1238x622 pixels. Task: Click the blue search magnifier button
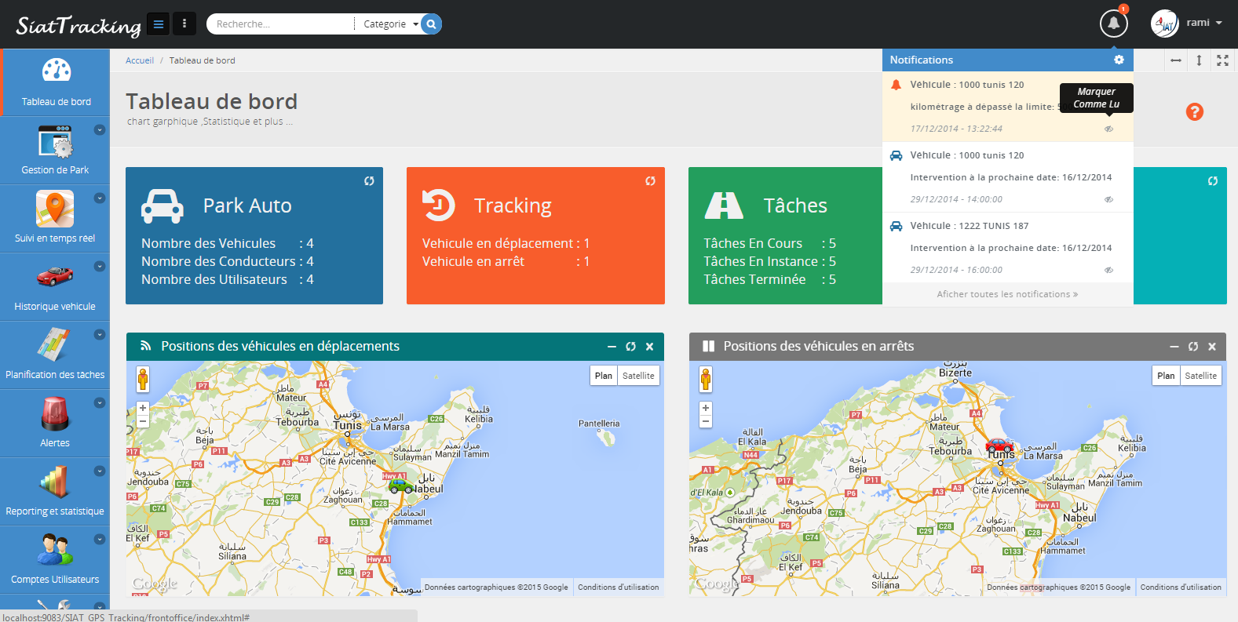431,24
